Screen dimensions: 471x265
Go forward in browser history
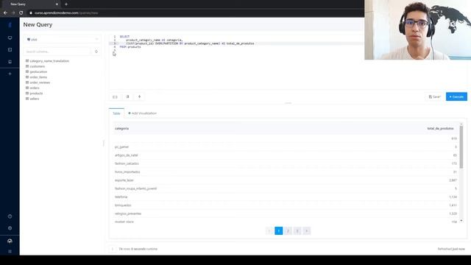[13, 13]
